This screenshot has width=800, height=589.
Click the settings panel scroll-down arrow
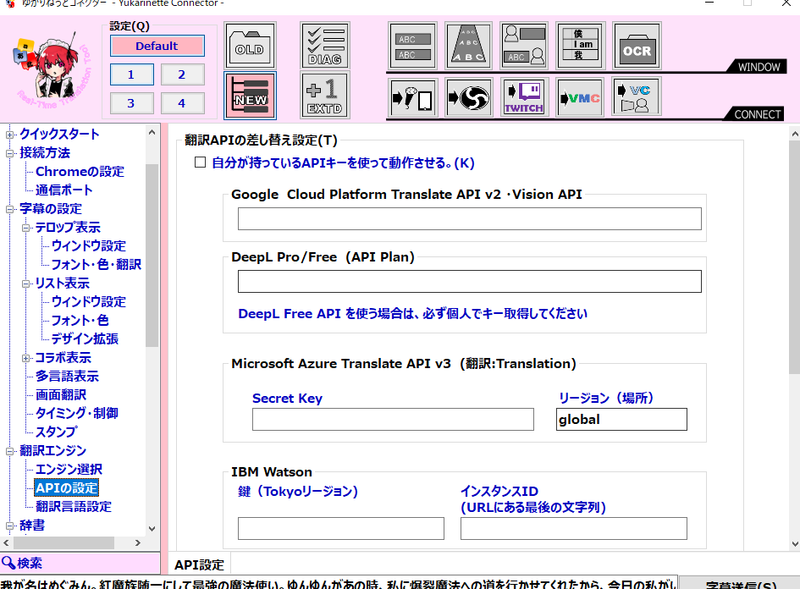pyautogui.click(x=794, y=544)
